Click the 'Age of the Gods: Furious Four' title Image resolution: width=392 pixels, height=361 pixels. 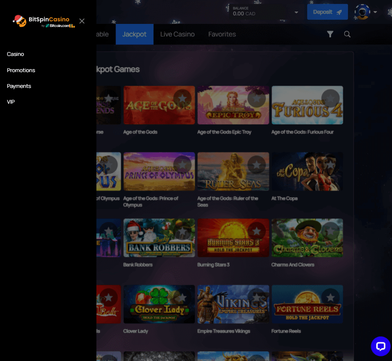[302, 132]
